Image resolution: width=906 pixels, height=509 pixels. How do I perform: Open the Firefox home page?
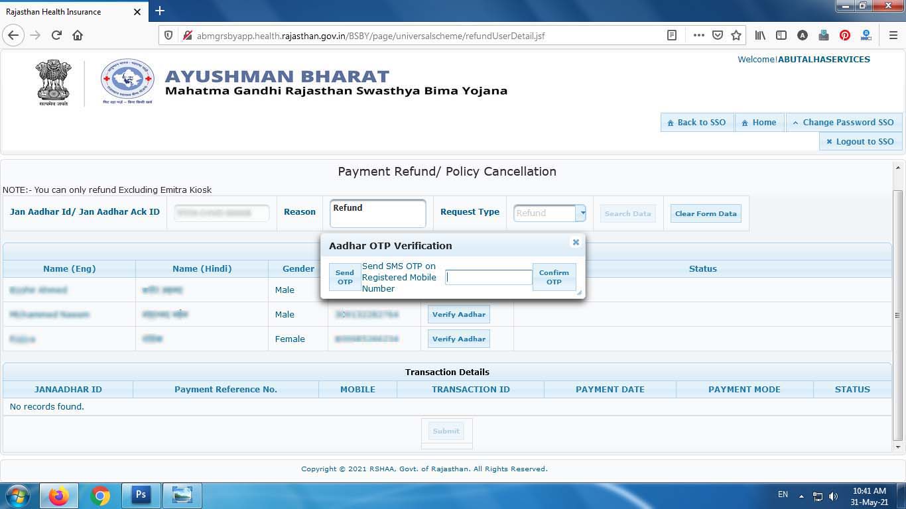78,35
